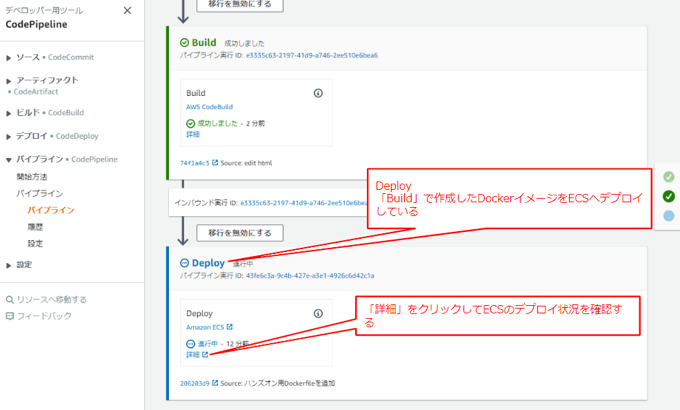Expand the アーティファクト CodeArtifact section
680x410 pixels.
click(x=9, y=81)
